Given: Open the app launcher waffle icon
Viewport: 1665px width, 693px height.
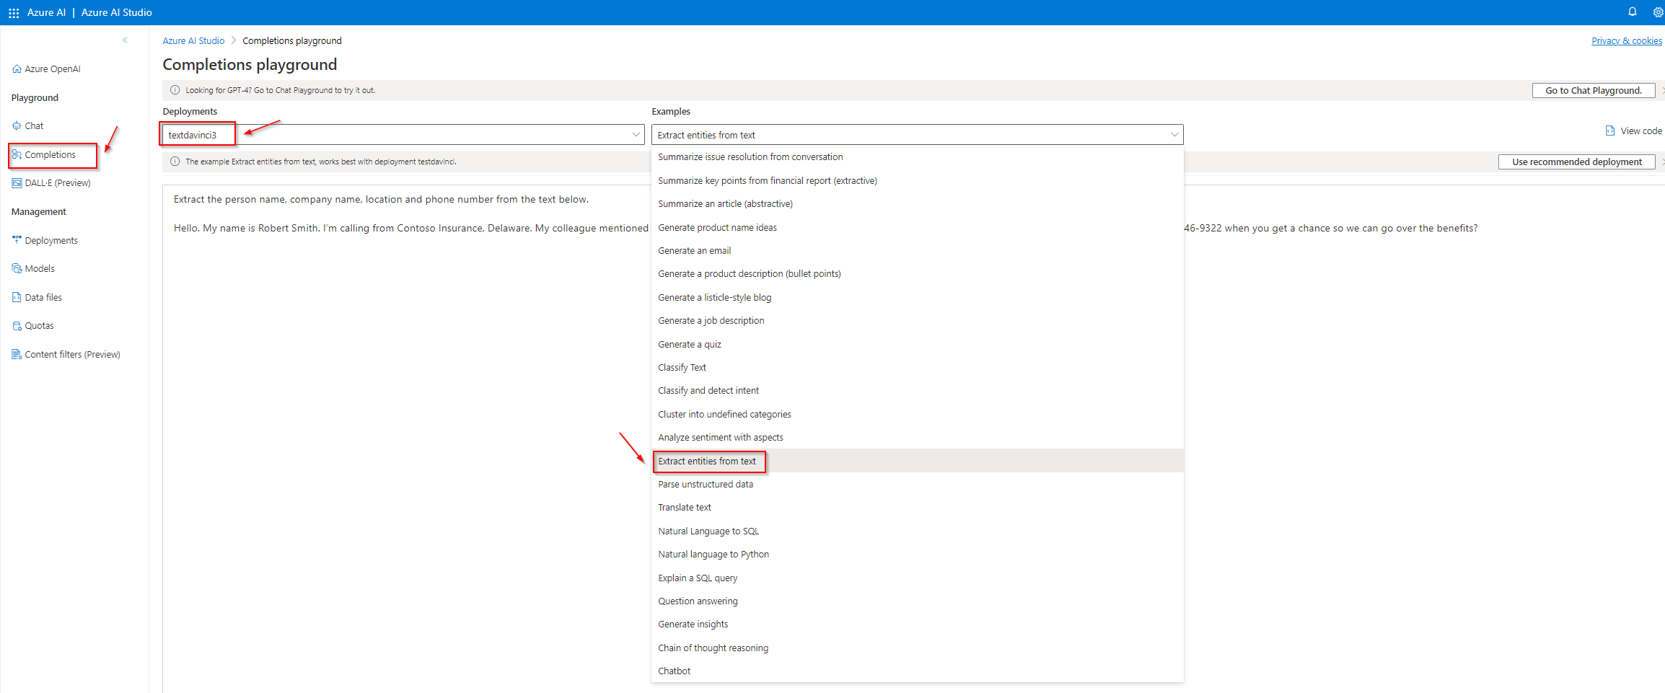Looking at the screenshot, I should [x=14, y=13].
